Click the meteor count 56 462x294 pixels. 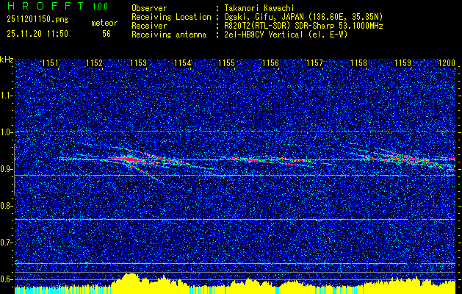pyautogui.click(x=107, y=34)
